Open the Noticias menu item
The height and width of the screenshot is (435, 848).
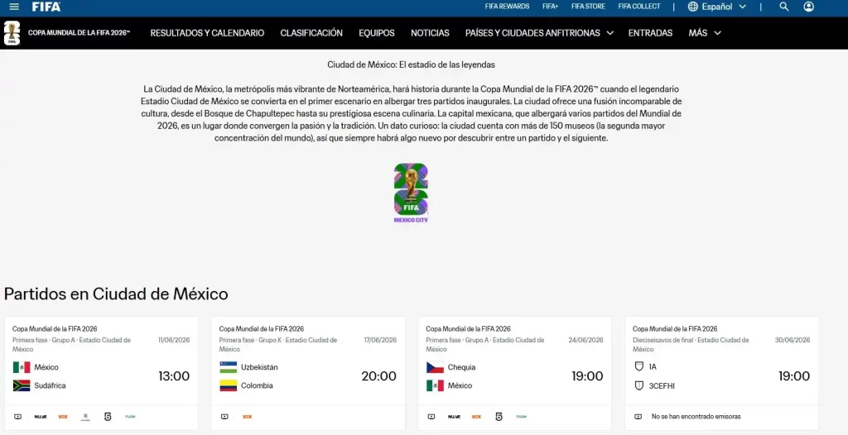[430, 33]
